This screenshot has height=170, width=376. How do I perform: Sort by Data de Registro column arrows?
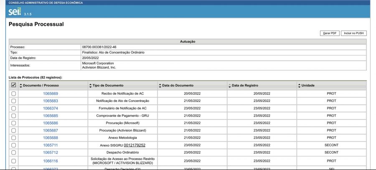(x=230, y=86)
